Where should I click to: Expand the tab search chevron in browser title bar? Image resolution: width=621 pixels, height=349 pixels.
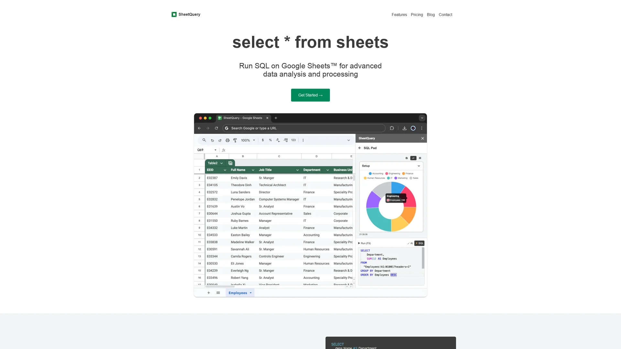coord(422,118)
